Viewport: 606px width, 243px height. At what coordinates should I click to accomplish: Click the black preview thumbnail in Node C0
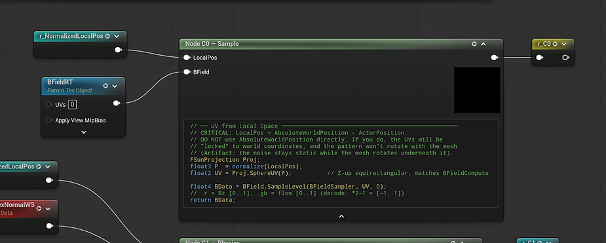click(x=477, y=90)
